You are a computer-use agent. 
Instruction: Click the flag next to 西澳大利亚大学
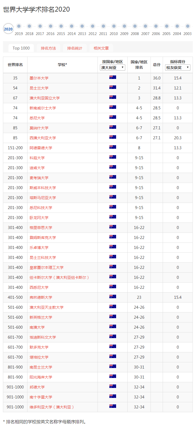[113, 137]
